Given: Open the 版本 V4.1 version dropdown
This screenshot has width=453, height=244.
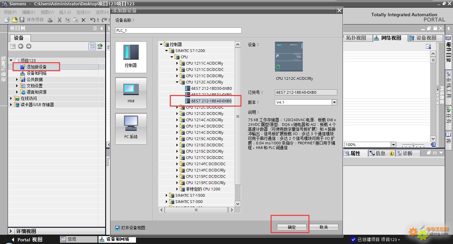Looking at the screenshot, I should 334,102.
